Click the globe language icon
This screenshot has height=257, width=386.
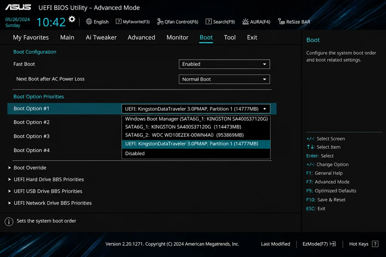pyautogui.click(x=89, y=22)
